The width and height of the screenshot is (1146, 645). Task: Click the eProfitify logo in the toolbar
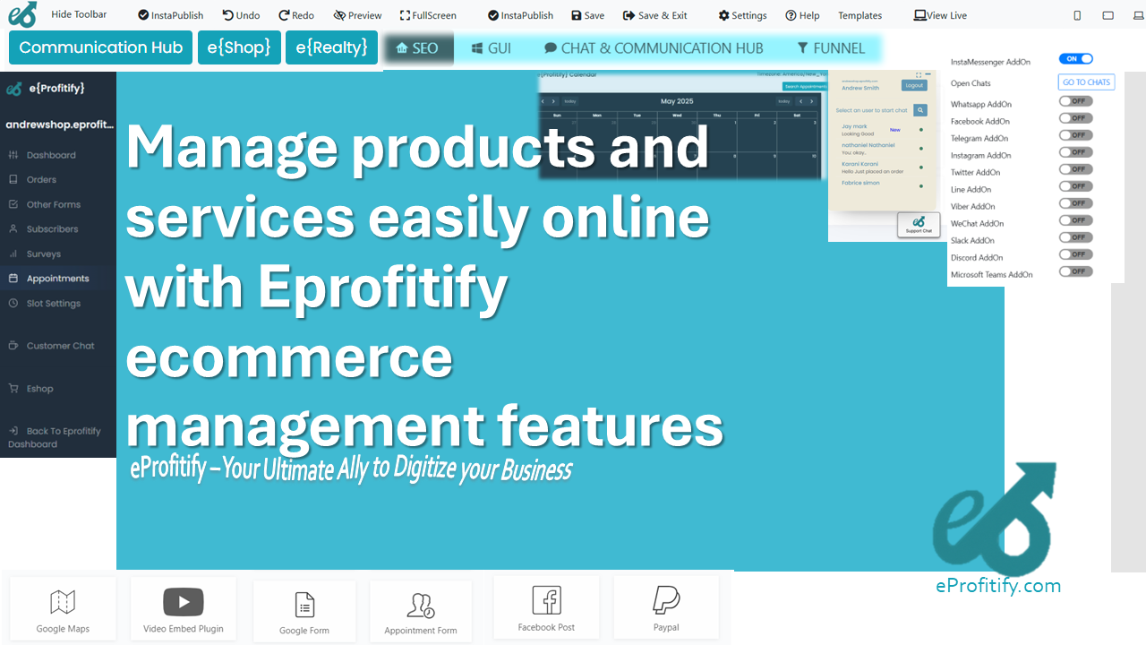pos(22,14)
